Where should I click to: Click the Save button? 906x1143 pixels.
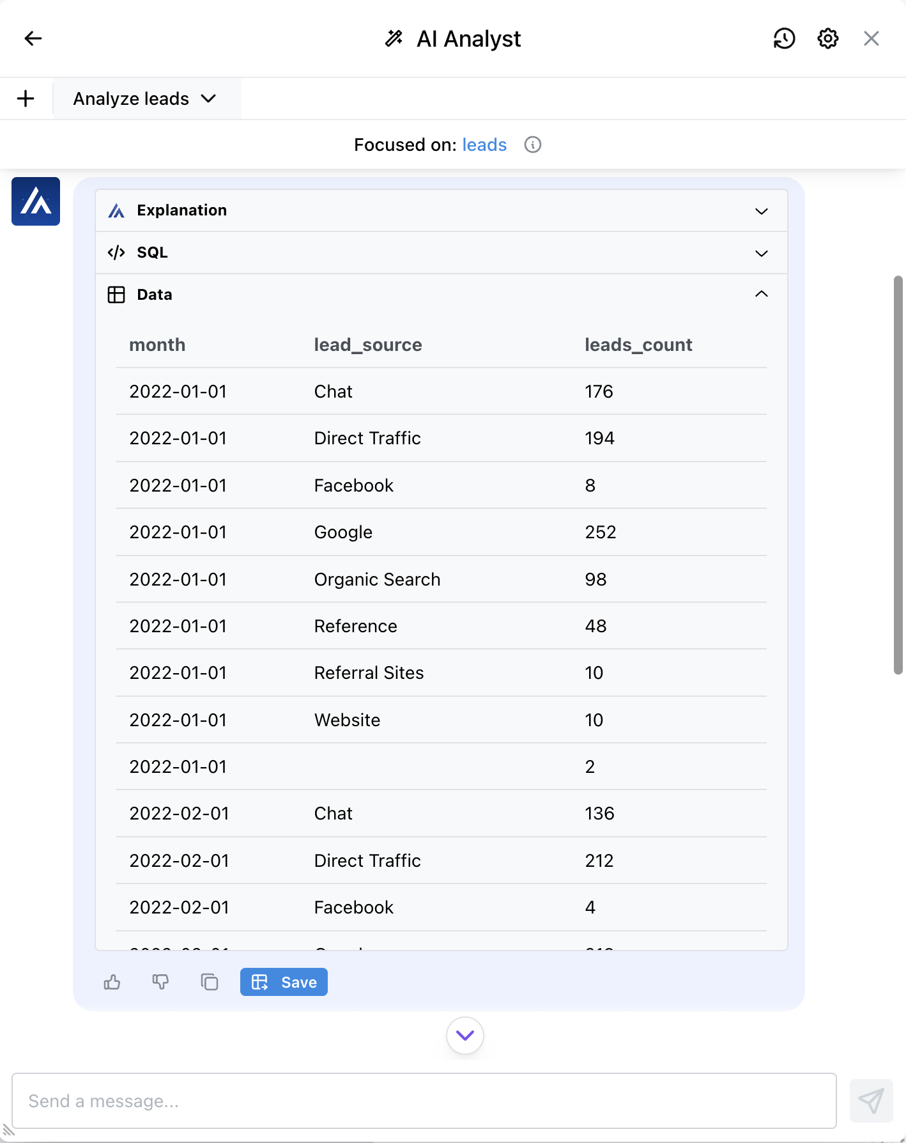(284, 982)
